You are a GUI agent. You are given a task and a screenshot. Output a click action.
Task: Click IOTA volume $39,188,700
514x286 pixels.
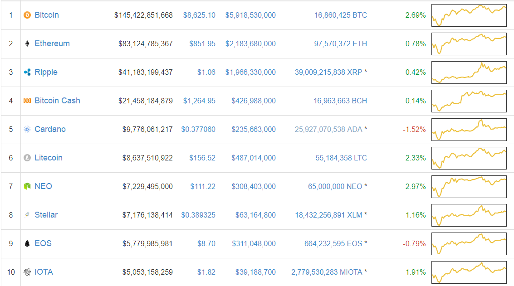[x=256, y=271]
